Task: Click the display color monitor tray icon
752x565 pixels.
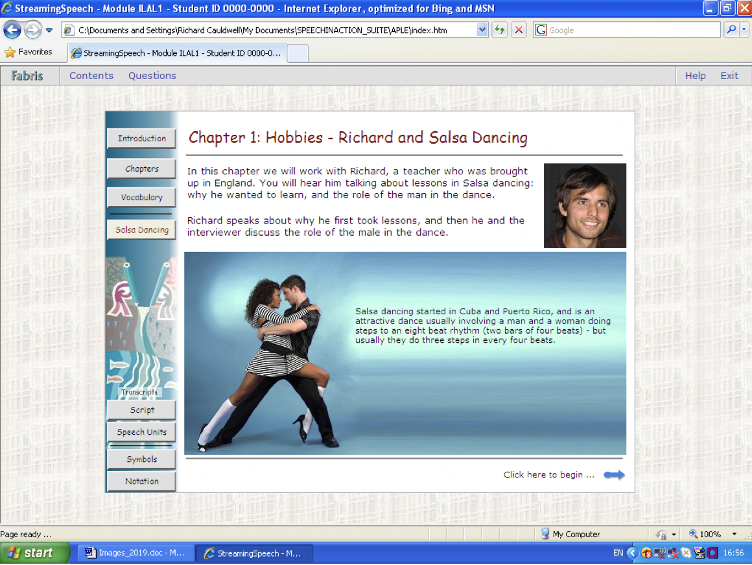Action: (699, 553)
